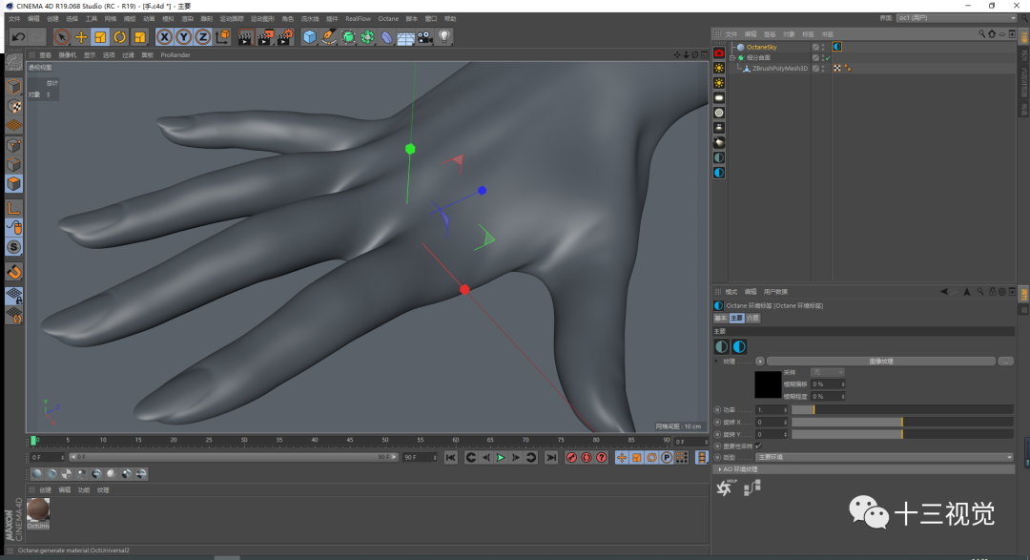Viewport: 1030px width, 560px height.
Task: Open the Octane node editor button
Action: coord(752,487)
